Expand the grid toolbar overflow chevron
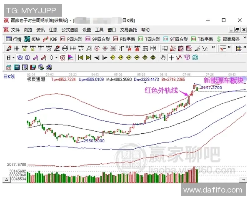Viewport: 250px width, 200px height. 245,47
